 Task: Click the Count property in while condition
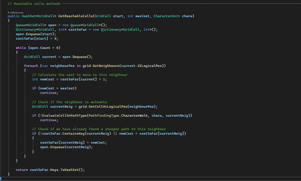pyautogui.click(x=45, y=48)
